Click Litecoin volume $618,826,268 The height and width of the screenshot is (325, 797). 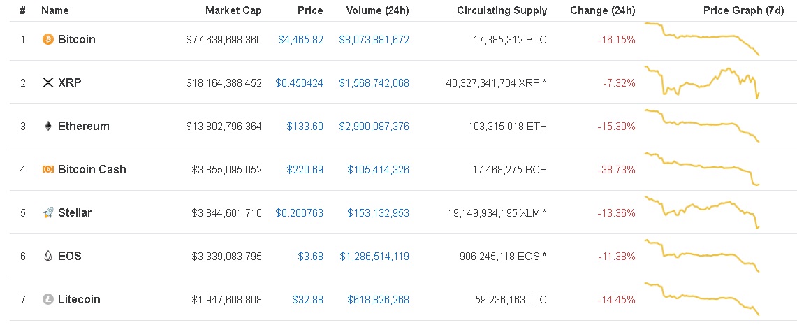coord(378,300)
